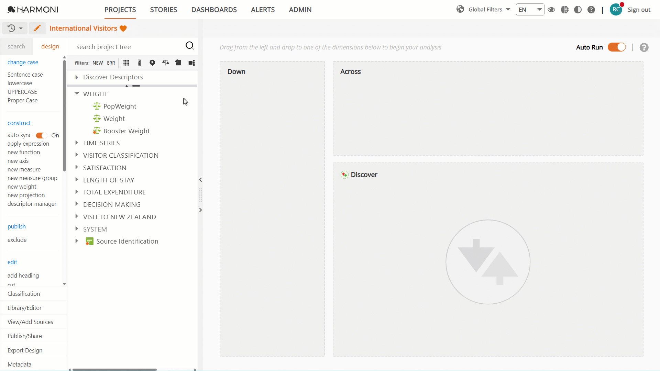The image size is (660, 371).
Task: Click the hierarchy tree filter icon
Action: click(x=191, y=63)
